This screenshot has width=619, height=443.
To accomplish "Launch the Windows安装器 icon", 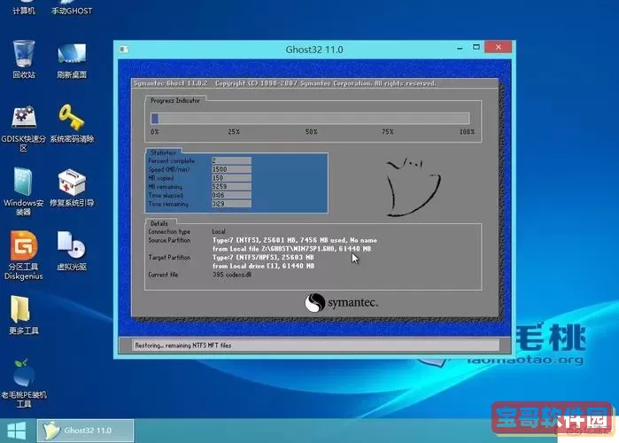I will tap(24, 191).
